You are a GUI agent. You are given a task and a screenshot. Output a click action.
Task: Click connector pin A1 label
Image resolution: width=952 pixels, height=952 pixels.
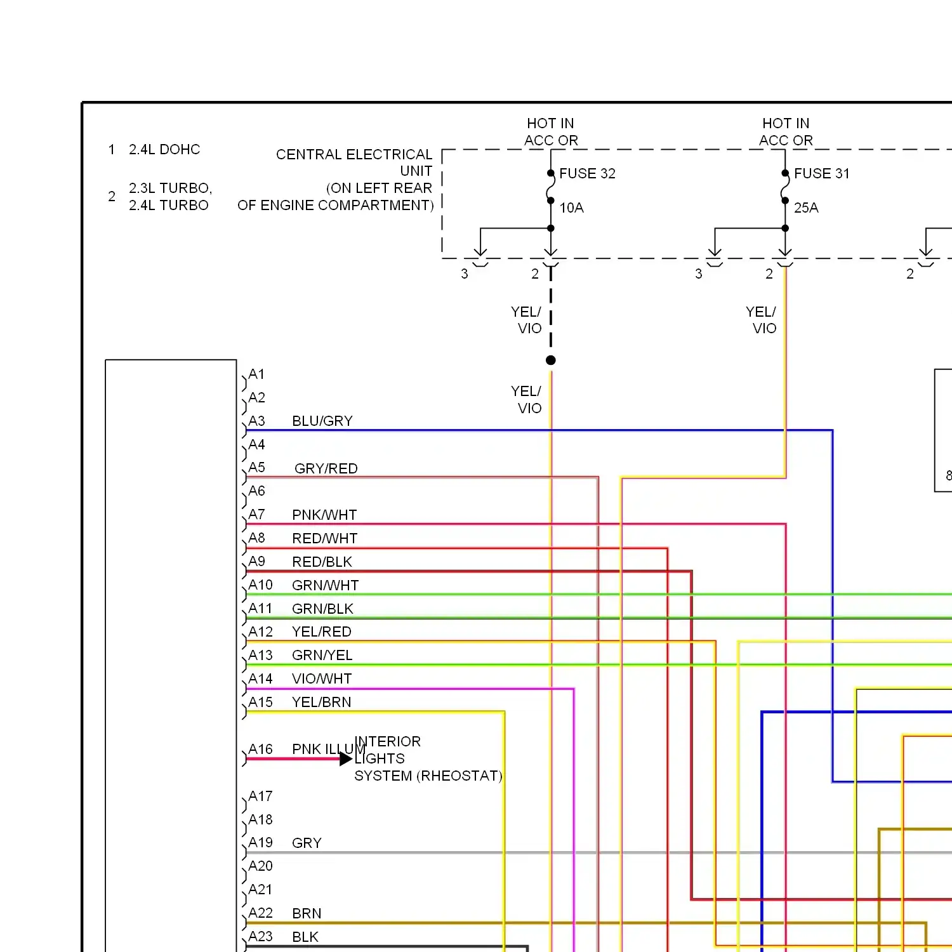click(256, 374)
